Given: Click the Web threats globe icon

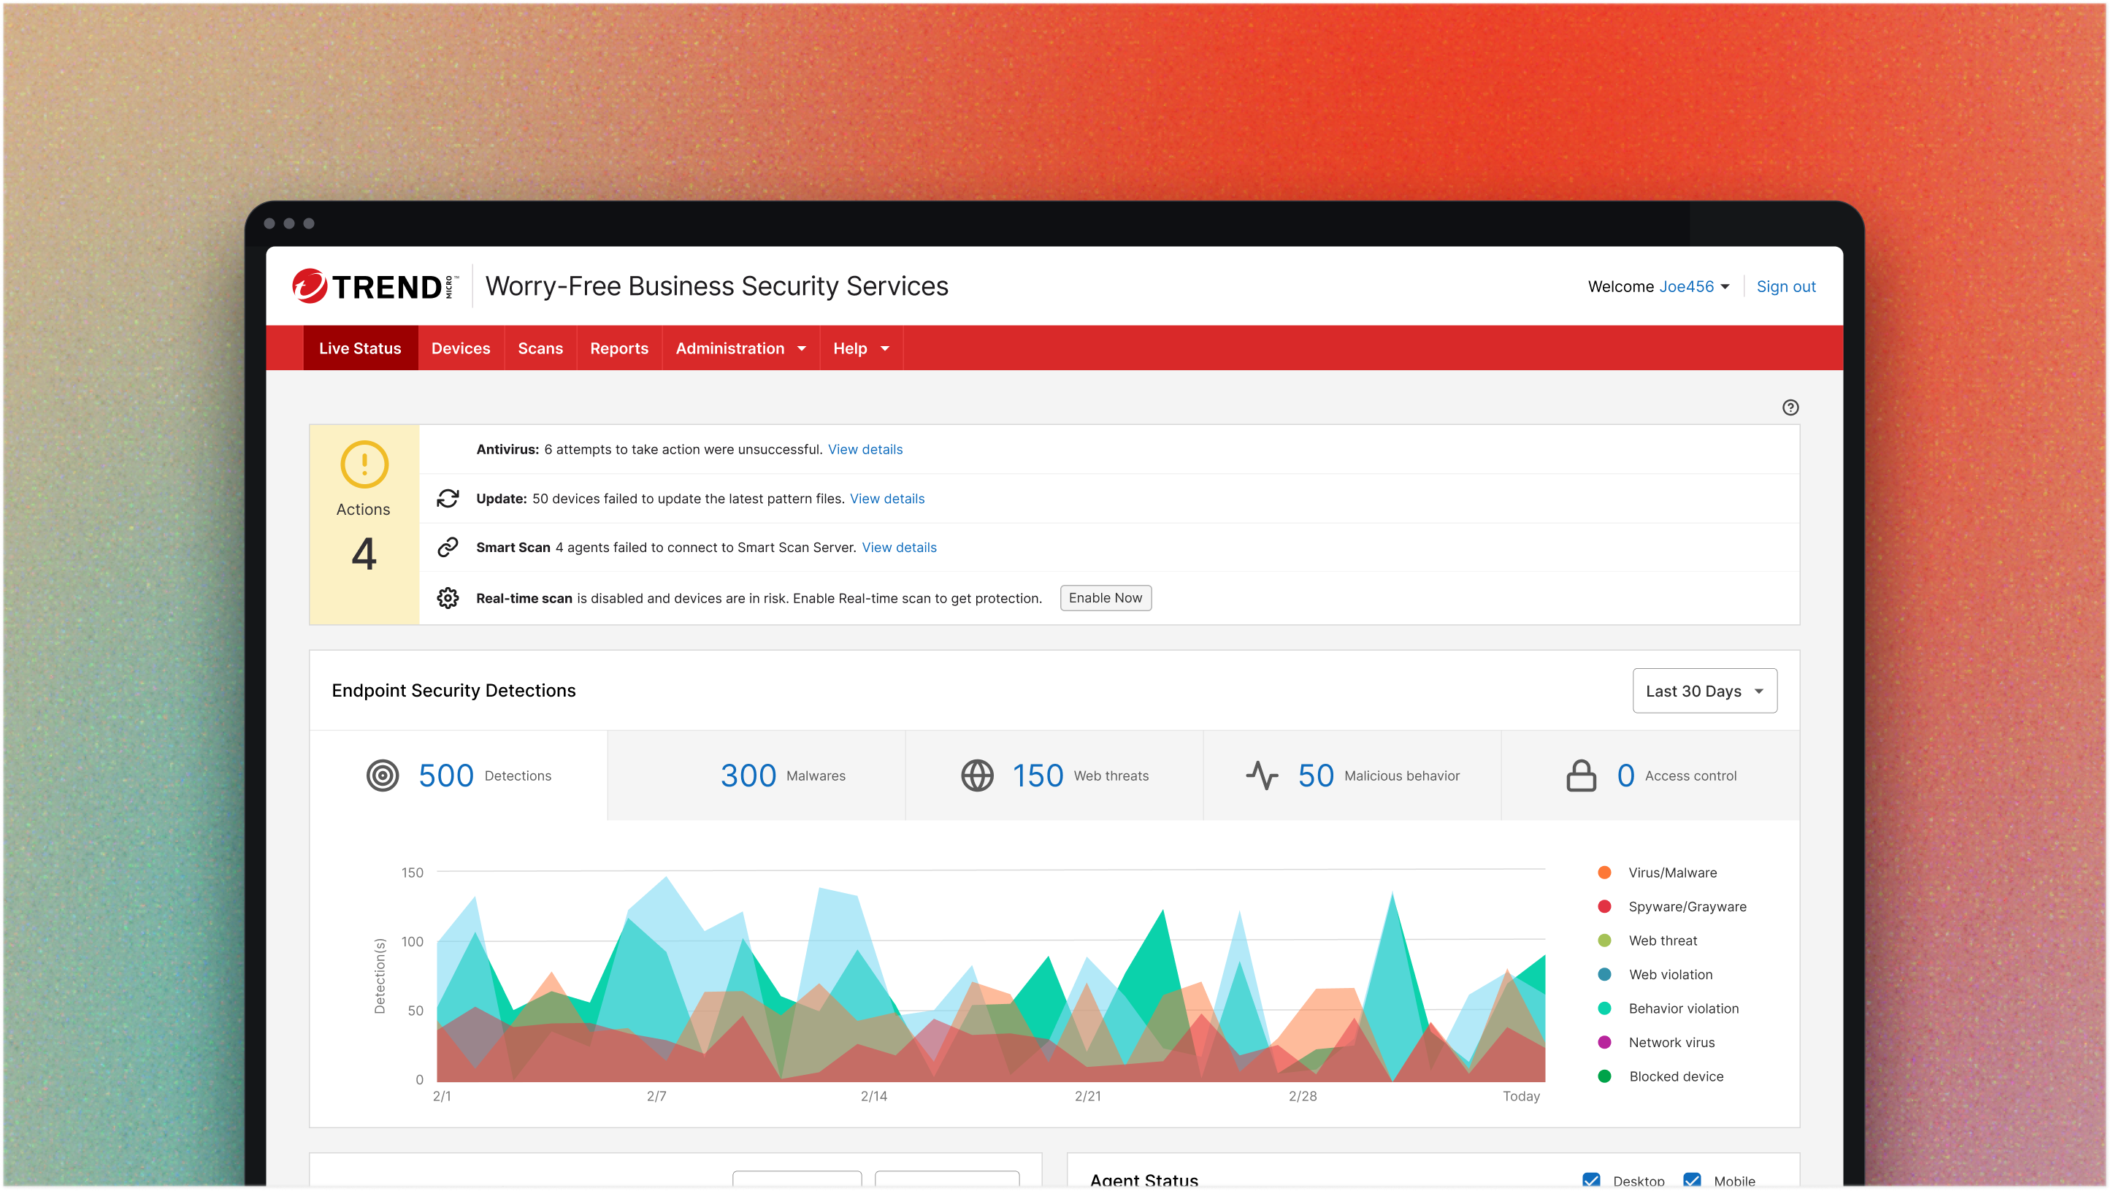Looking at the screenshot, I should coord(977,776).
